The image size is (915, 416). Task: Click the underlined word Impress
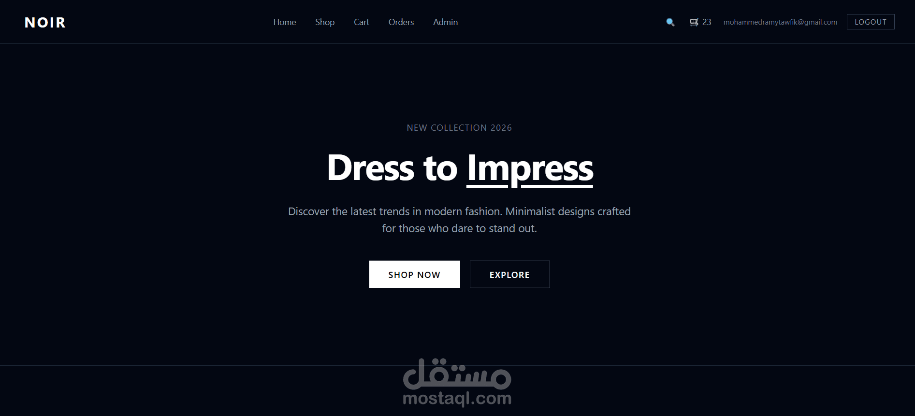tap(530, 168)
